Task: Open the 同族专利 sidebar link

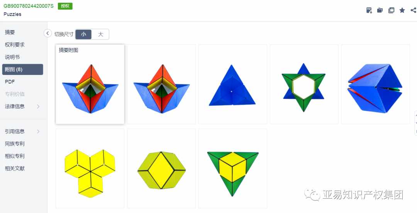Action: [15, 144]
